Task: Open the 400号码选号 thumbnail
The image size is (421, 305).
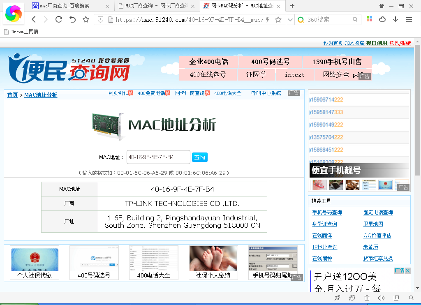Action: click(94, 263)
